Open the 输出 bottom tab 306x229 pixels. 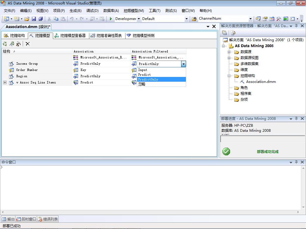pos(8,219)
